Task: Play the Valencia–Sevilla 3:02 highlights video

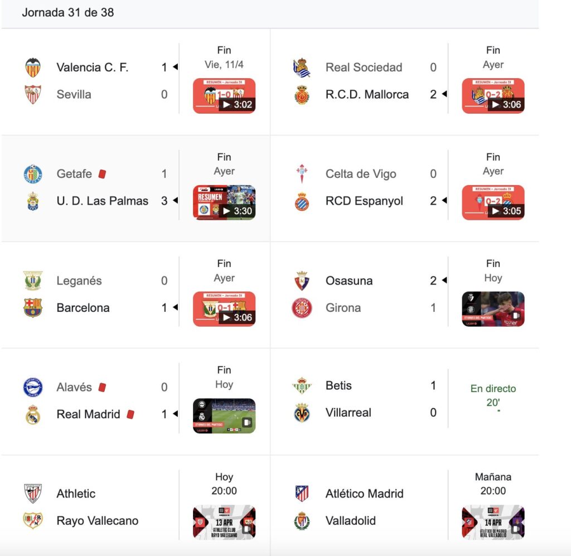Action: pyautogui.click(x=224, y=96)
